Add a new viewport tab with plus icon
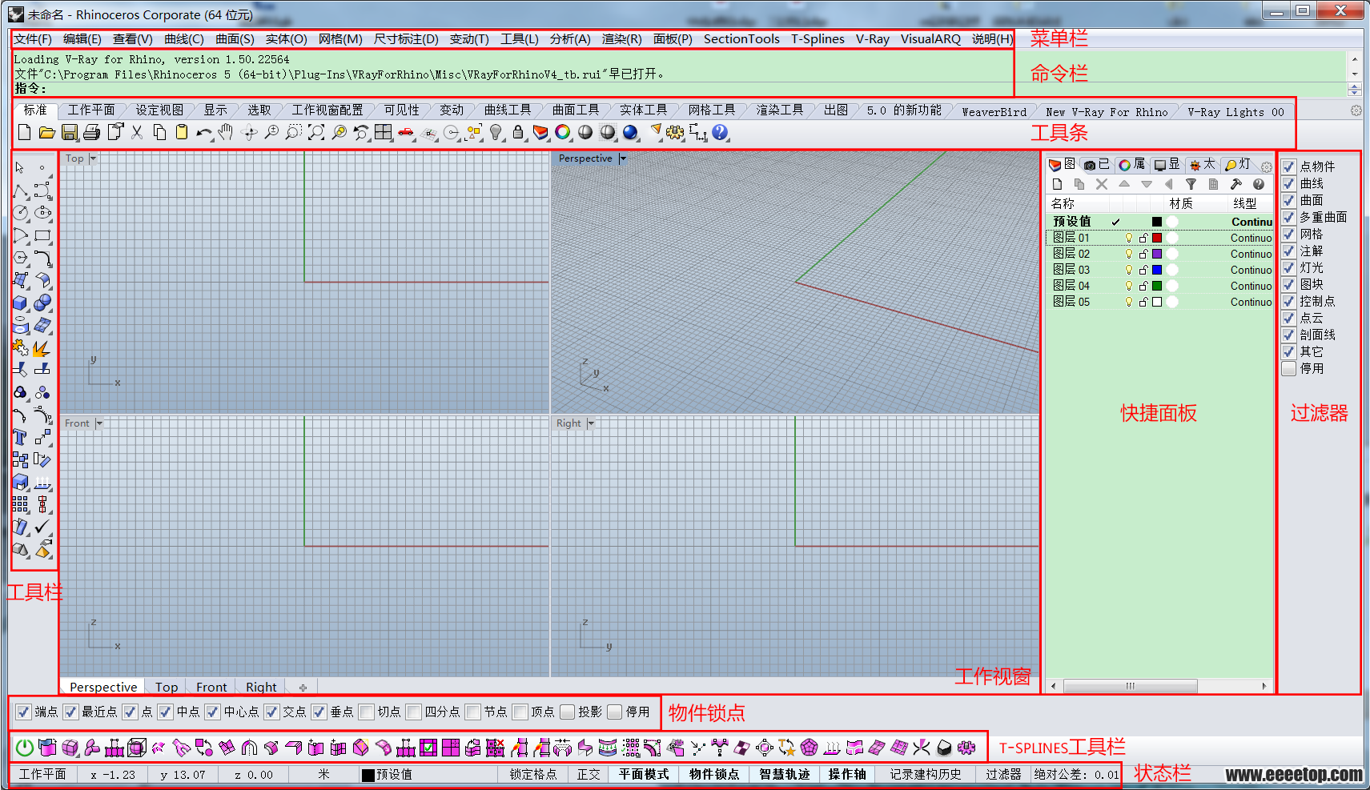Screen dimensions: 1370x790 pos(303,688)
